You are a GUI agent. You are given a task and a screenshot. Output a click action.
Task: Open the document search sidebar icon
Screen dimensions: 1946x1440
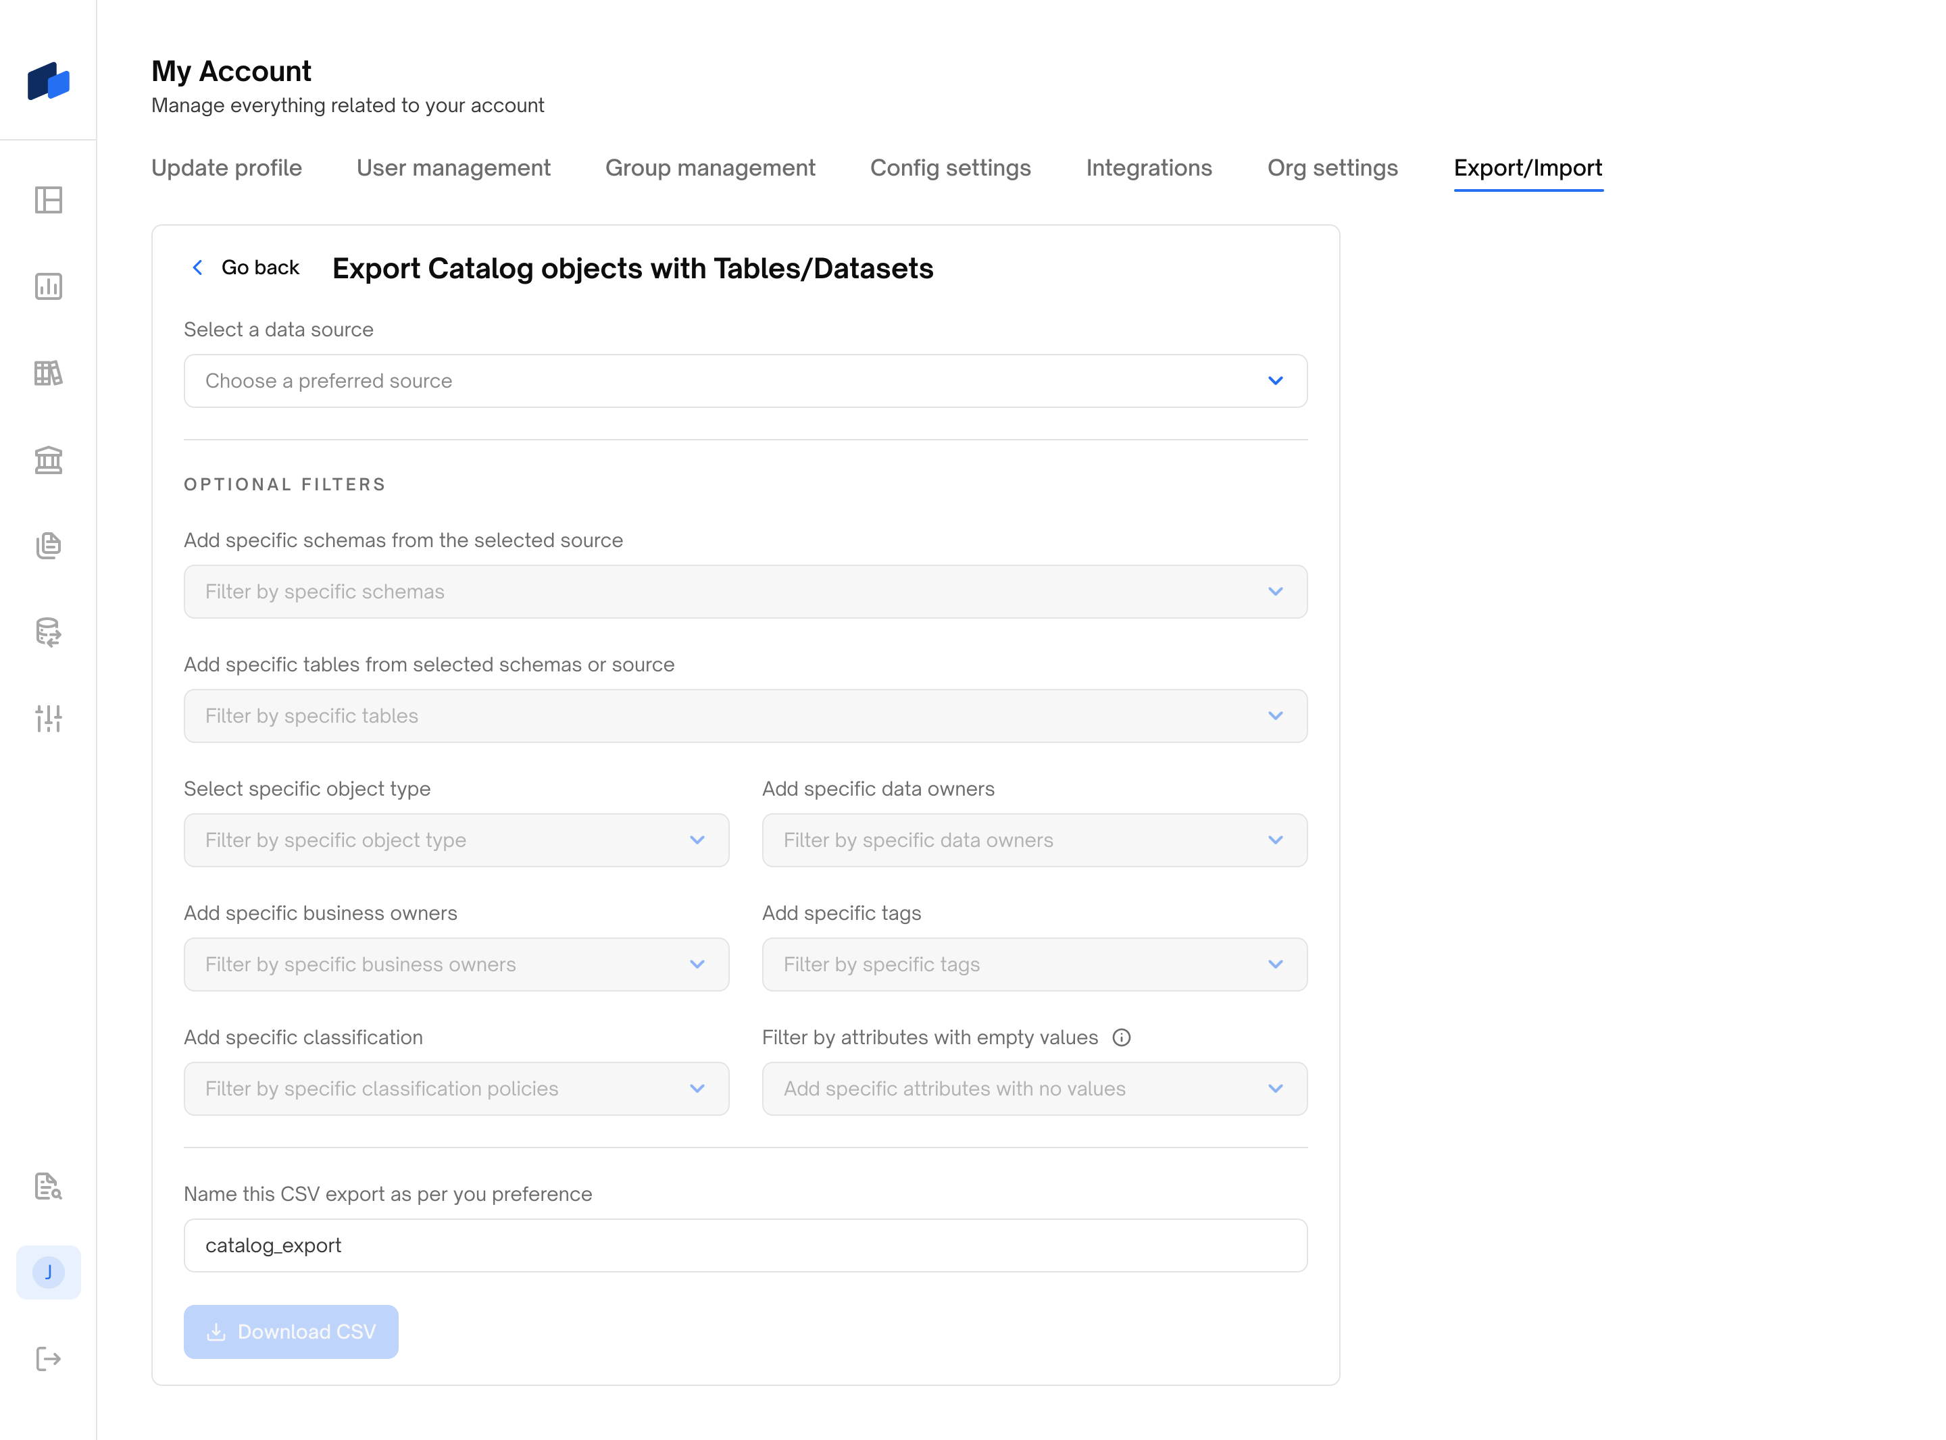pos(48,1185)
